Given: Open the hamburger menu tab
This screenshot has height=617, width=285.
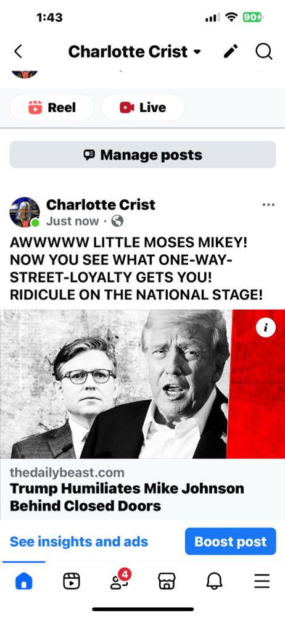Looking at the screenshot, I should point(262,581).
